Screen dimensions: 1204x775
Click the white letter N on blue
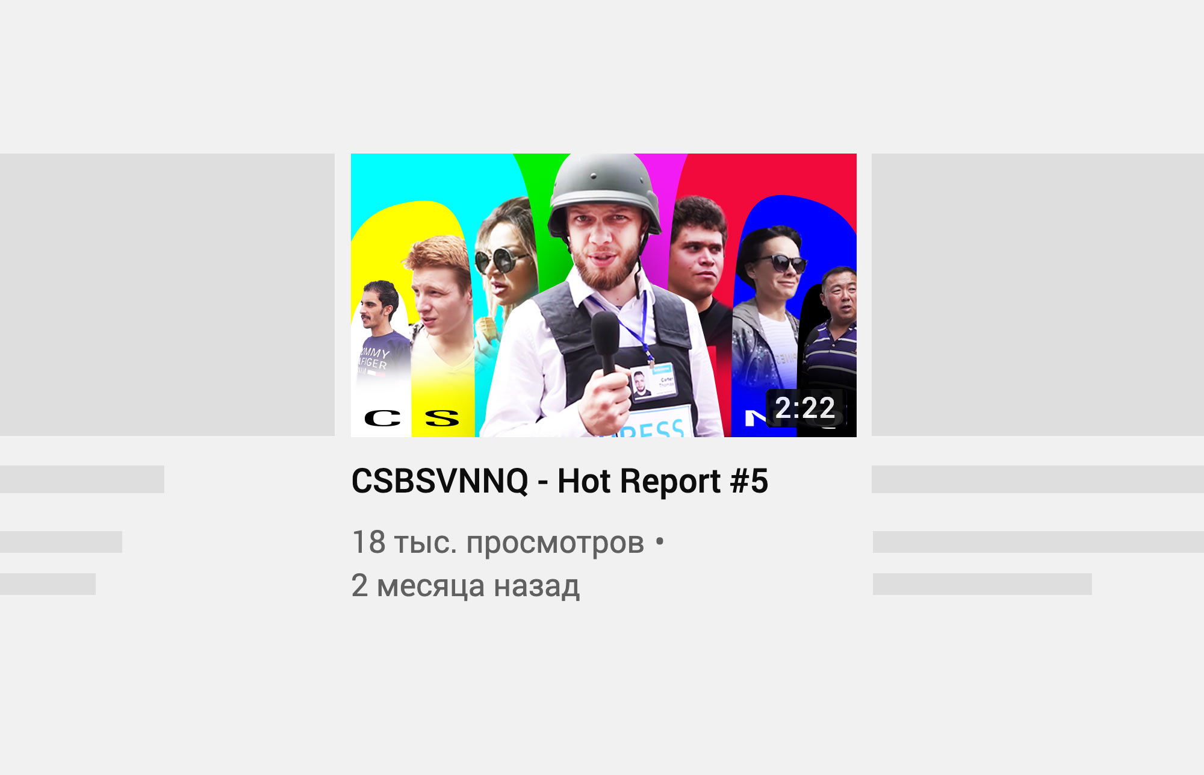[x=755, y=418]
